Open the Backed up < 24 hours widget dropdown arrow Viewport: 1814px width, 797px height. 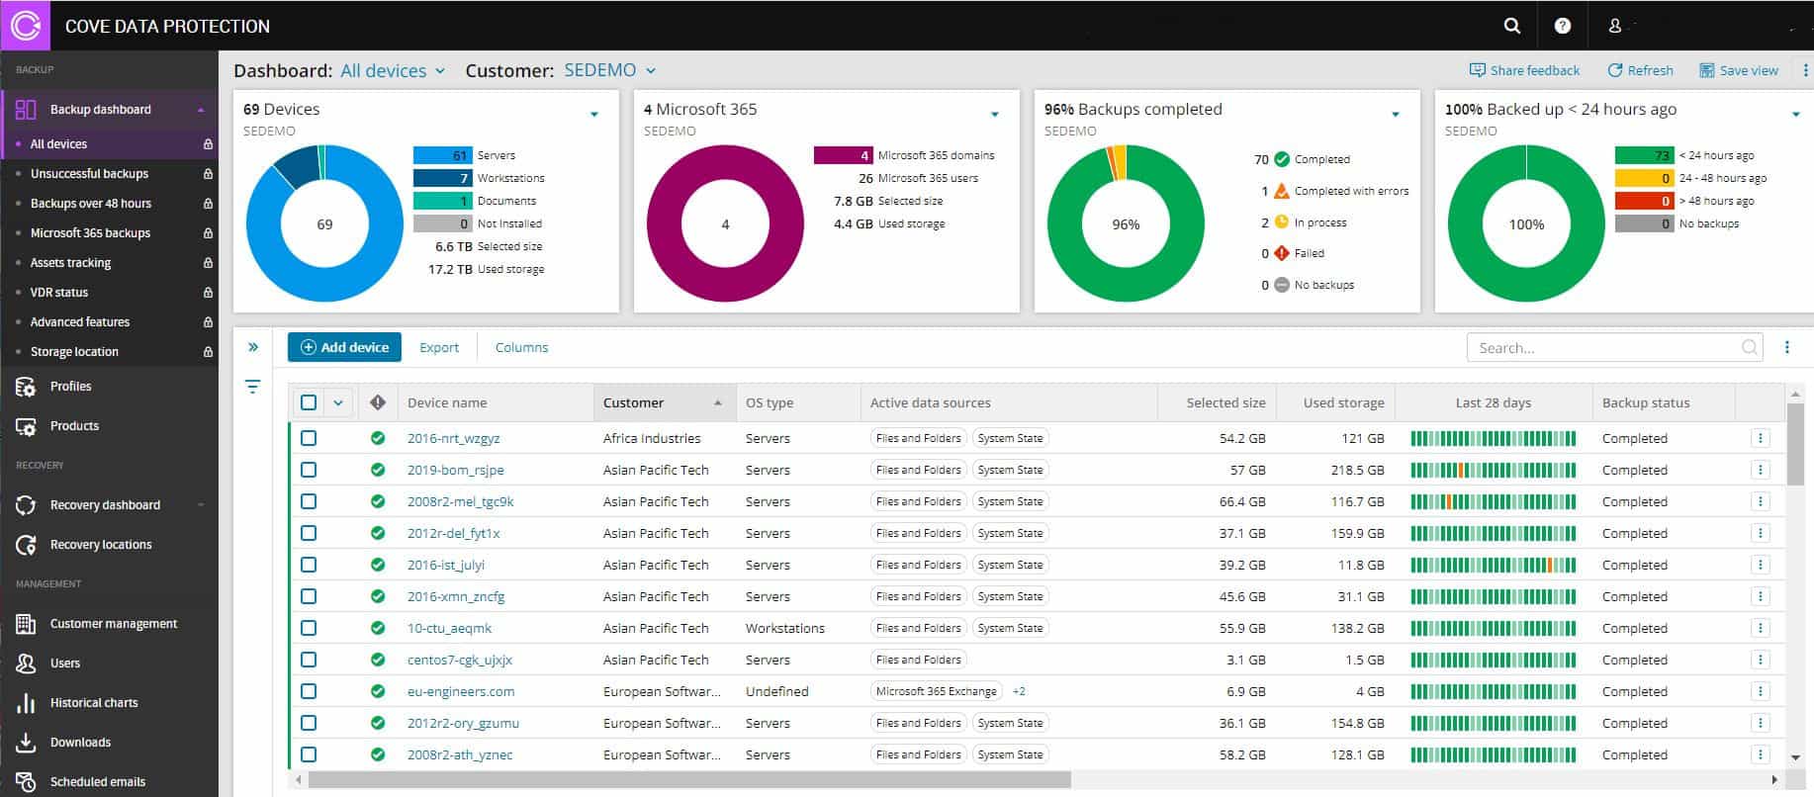pyautogui.click(x=1796, y=115)
